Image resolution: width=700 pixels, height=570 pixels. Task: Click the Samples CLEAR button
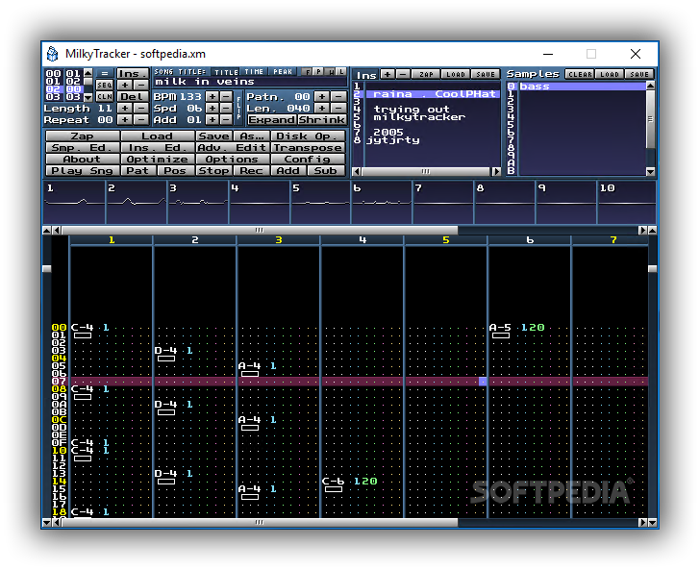(x=580, y=74)
